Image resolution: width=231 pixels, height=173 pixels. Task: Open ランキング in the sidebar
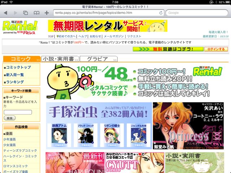pos(15,82)
